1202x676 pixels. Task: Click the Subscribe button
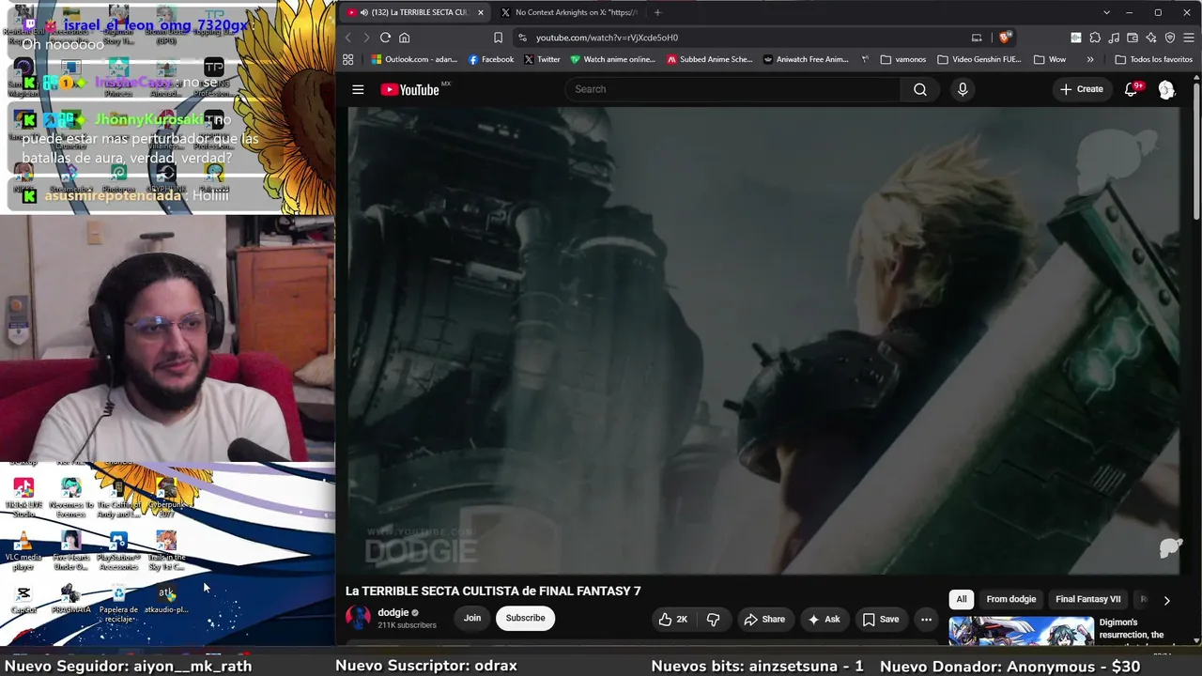[x=525, y=618]
